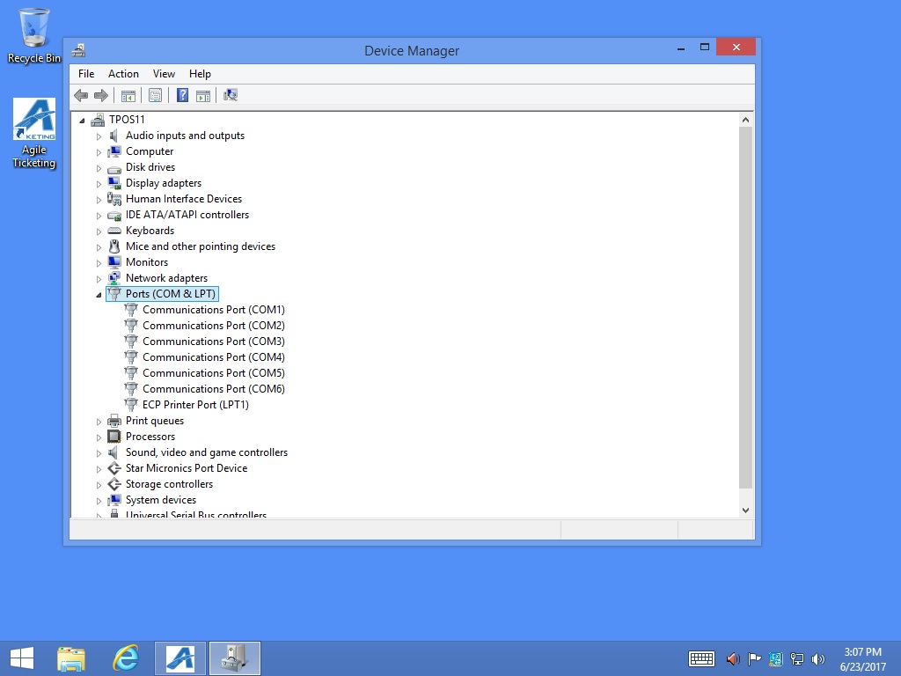Image resolution: width=901 pixels, height=676 pixels.
Task: Collapse the TPOS11 root node
Action: 82,120
